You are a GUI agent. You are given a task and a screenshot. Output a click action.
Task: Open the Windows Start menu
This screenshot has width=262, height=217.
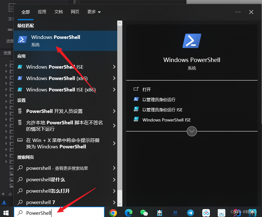point(6,213)
